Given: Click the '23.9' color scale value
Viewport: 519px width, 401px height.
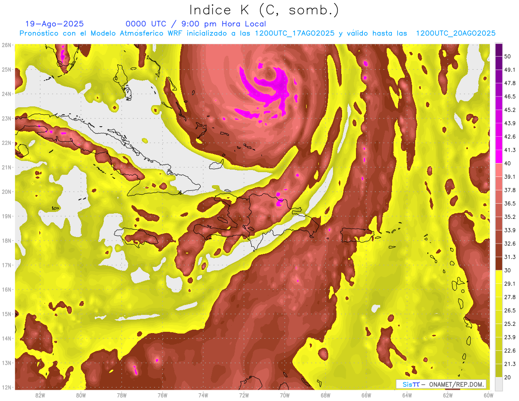Looking at the screenshot, I should pyautogui.click(x=509, y=337).
